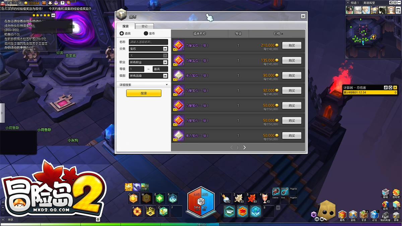Switch to the 搜索 tab
The image size is (402, 226).
pos(125,26)
